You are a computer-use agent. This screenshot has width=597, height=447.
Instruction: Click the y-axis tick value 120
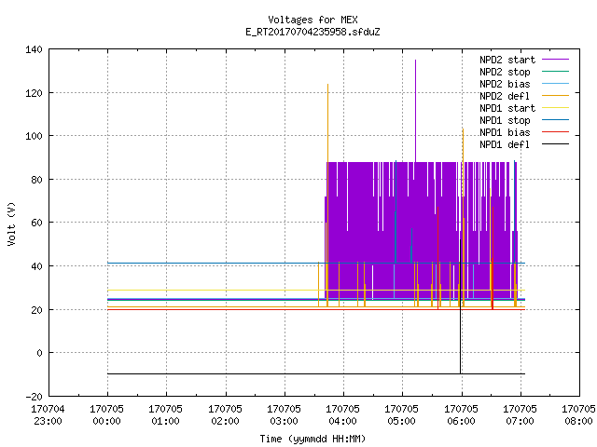click(x=34, y=93)
